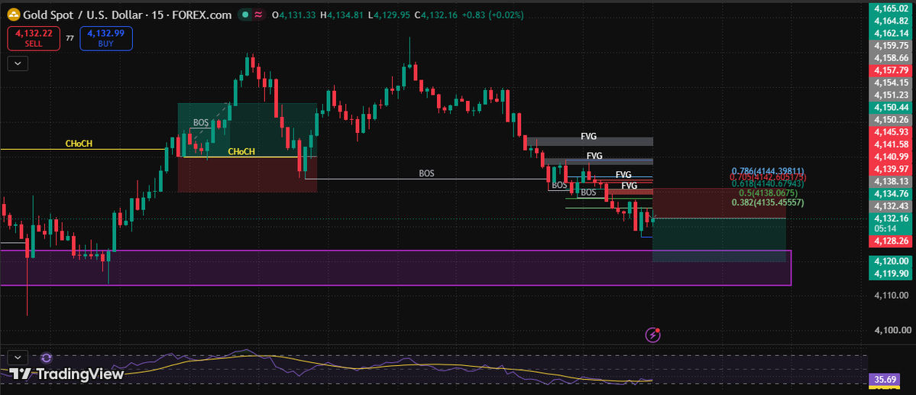Click the gold bars symbol icon
916x395 pixels.
tap(12, 15)
